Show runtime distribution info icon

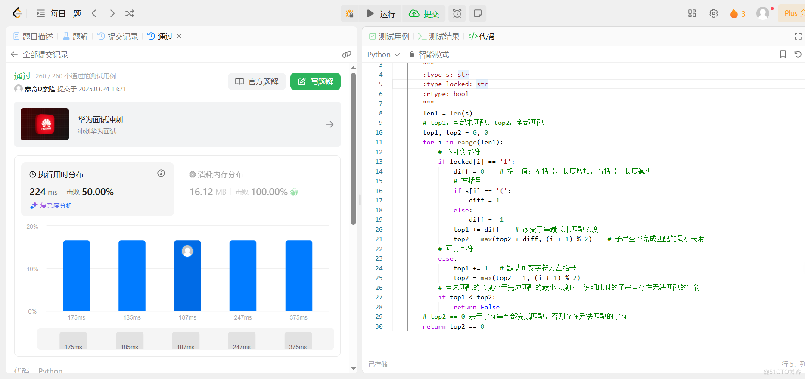coord(161,173)
